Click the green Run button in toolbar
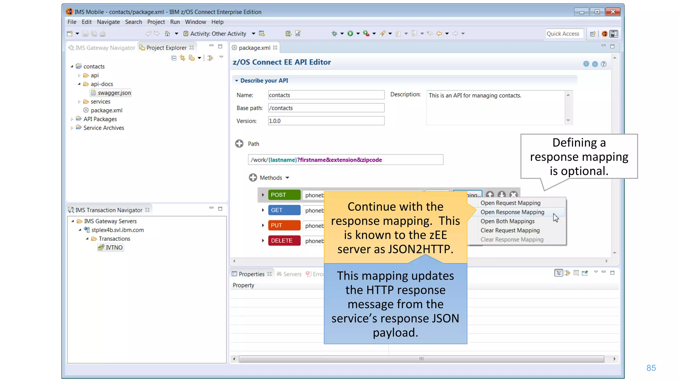678x381 pixels. coord(350,33)
